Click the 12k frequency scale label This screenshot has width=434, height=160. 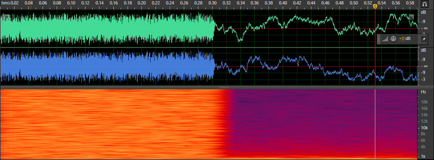click(425, 121)
